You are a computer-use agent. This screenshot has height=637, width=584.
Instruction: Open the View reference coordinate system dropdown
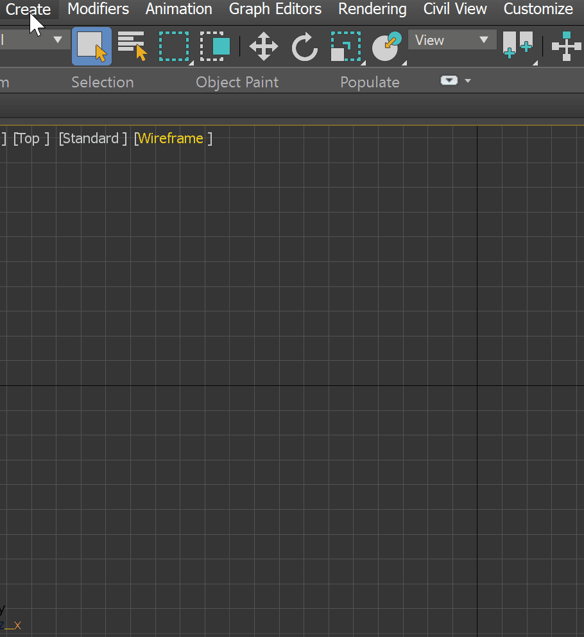coord(452,40)
